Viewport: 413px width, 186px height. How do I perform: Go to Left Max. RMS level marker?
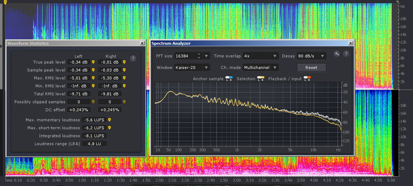[93, 78]
